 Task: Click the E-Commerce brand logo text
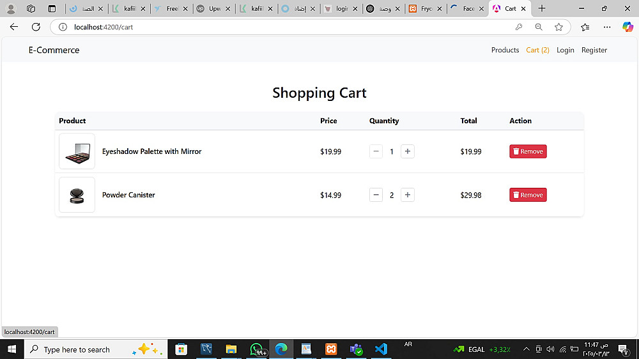pyautogui.click(x=54, y=50)
